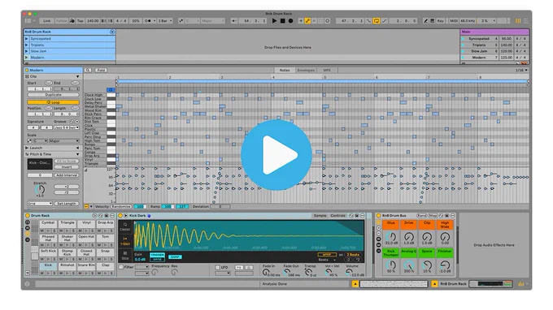
Task: Launch the Triplets clip play triangle
Action: [27, 45]
